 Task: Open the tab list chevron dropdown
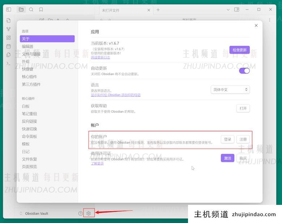228,10
